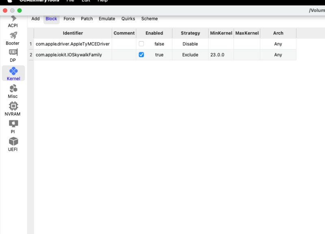The image size is (325, 234).
Task: Select the DP section icon
Action: (13, 52)
